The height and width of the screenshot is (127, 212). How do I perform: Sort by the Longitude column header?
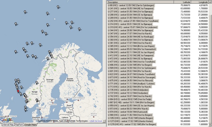pos(200,2)
